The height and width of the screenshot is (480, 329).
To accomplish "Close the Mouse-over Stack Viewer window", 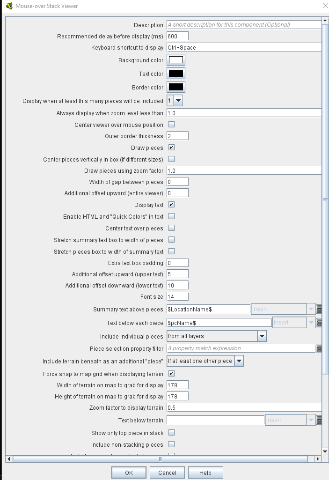I will pyautogui.click(x=325, y=6).
